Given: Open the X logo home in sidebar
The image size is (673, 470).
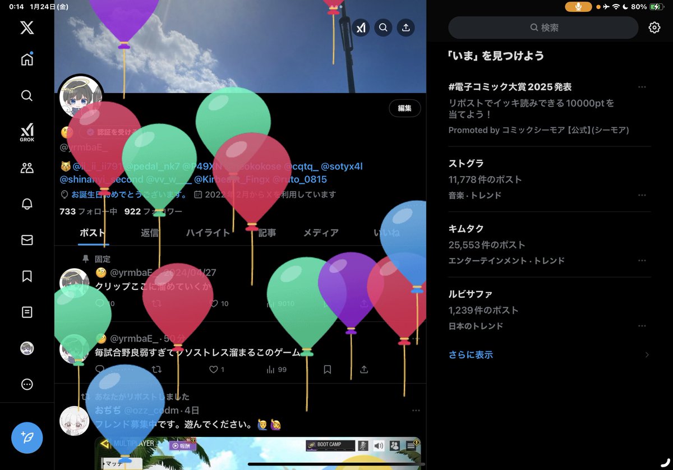Looking at the screenshot, I should click(x=27, y=27).
